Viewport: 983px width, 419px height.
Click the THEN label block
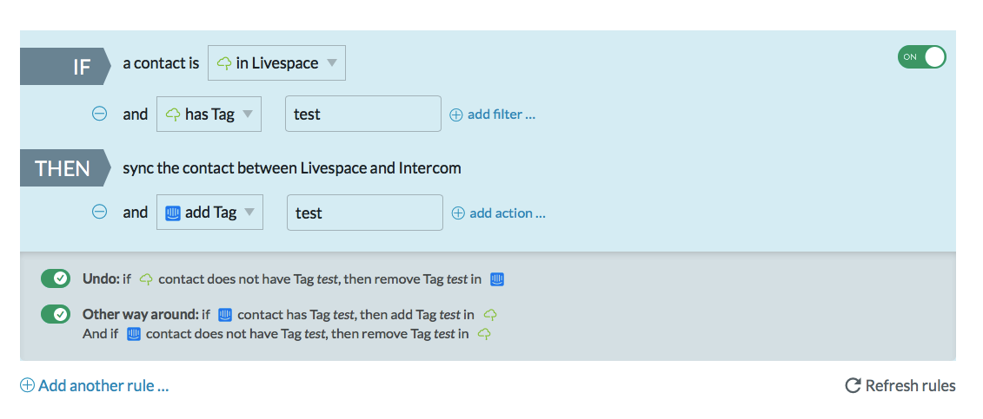pos(65,168)
